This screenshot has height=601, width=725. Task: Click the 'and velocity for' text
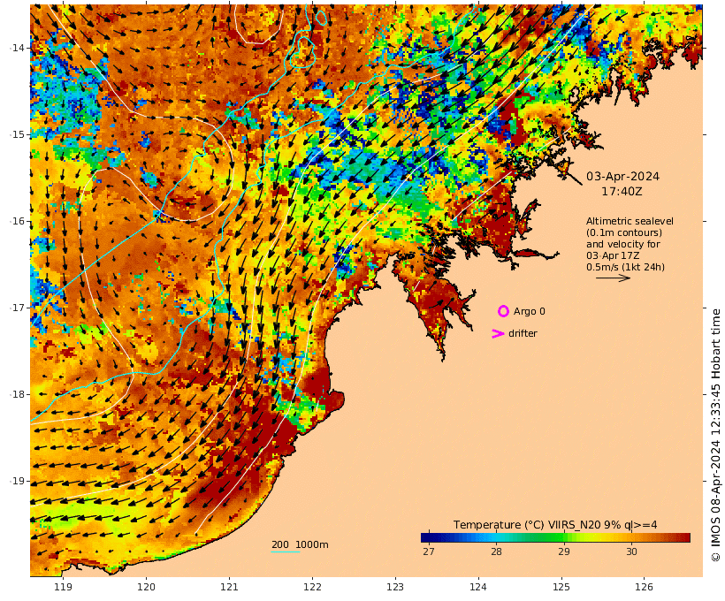click(623, 244)
